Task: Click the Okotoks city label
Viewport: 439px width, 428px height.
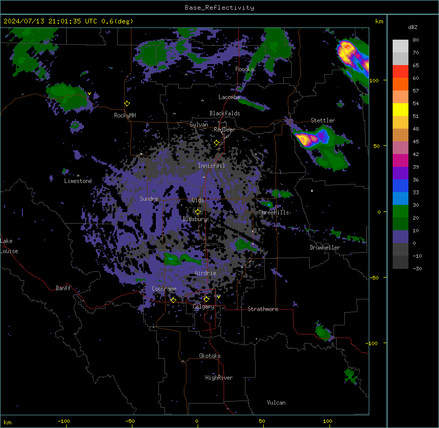Action: tap(210, 356)
